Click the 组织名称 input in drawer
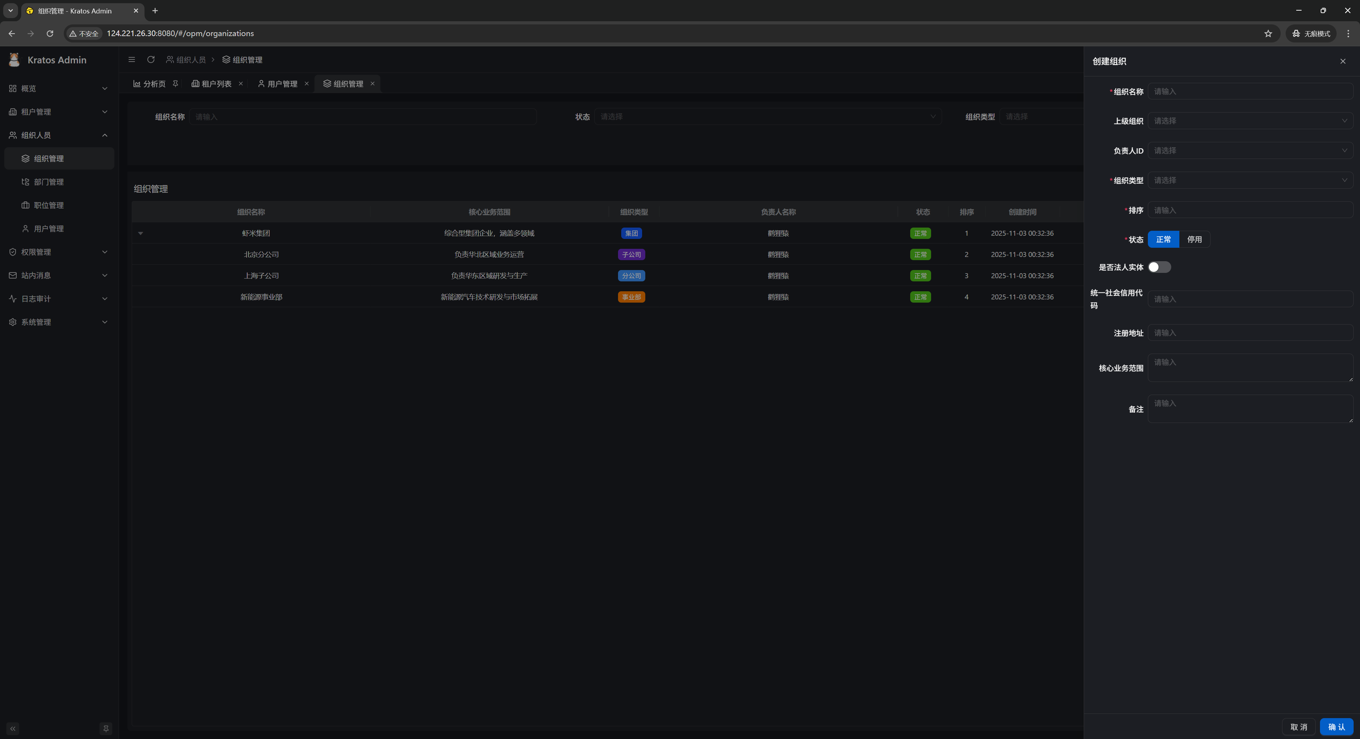 click(1249, 91)
